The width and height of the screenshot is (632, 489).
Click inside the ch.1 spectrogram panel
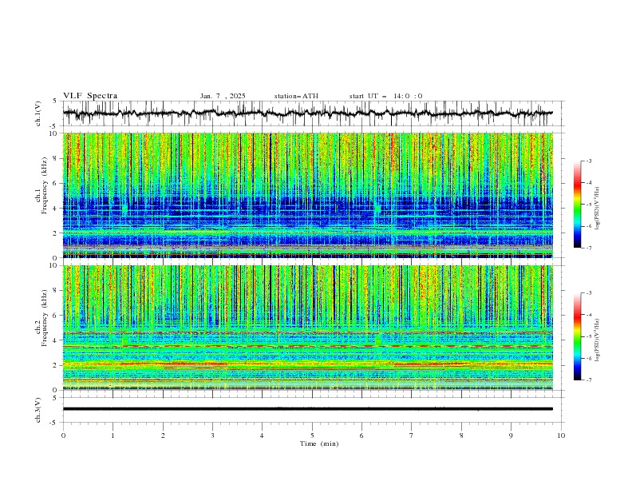[308, 195]
